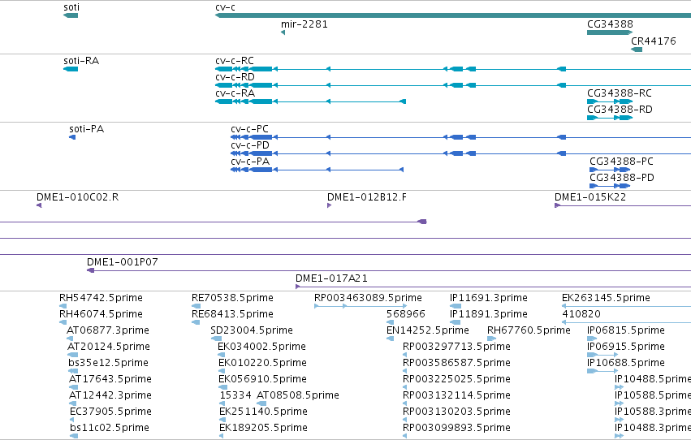The width and height of the screenshot is (691, 440).
Task: Click the RP003099893.5prime EST
Action: 405,437
